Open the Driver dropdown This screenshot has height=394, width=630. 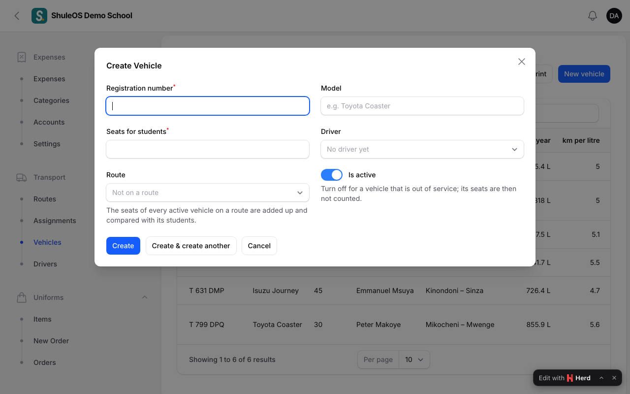pyautogui.click(x=422, y=149)
